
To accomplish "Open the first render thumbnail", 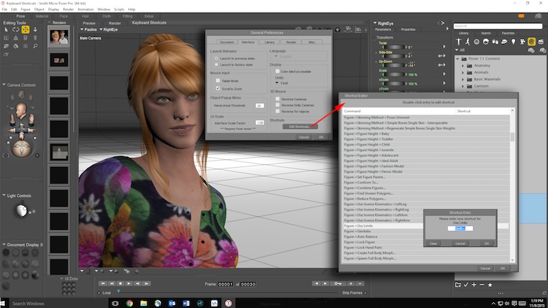I will tap(59, 37).
